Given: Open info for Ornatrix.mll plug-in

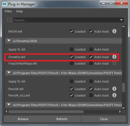Looking at the screenshot, I should (114, 57).
